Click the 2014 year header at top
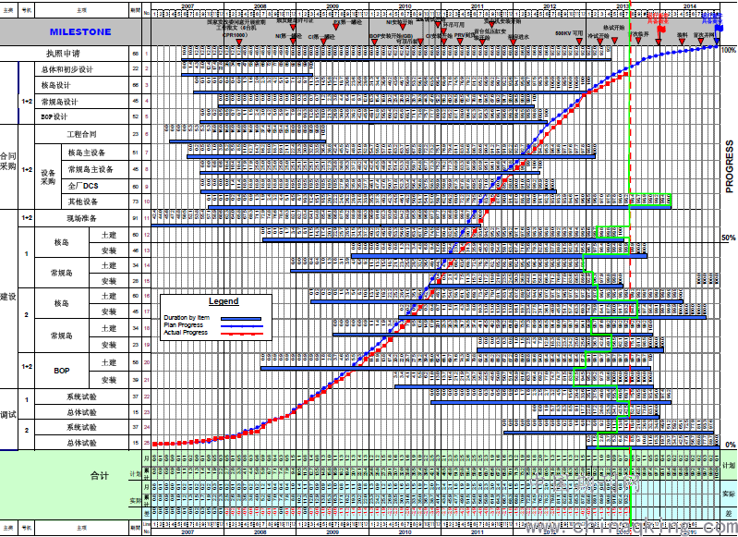Screen dimensions: 738x537 click(690, 6)
